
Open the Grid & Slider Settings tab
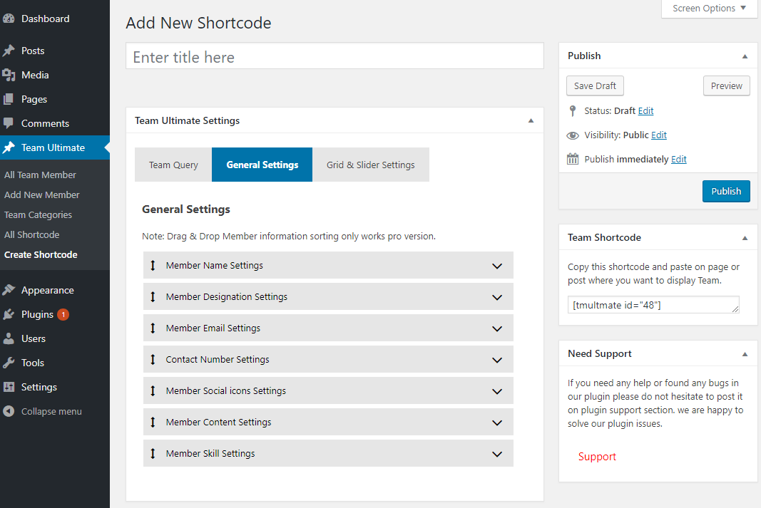371,165
